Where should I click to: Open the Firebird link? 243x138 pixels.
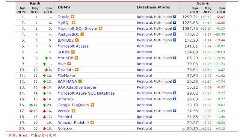pos(65,117)
